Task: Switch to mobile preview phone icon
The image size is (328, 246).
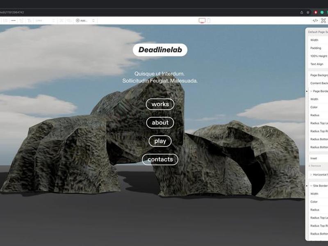Action: [x=209, y=20]
